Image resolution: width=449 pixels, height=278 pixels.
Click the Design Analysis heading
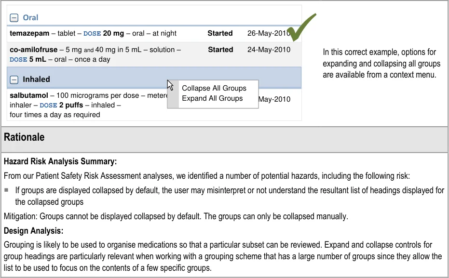pyautogui.click(x=33, y=231)
